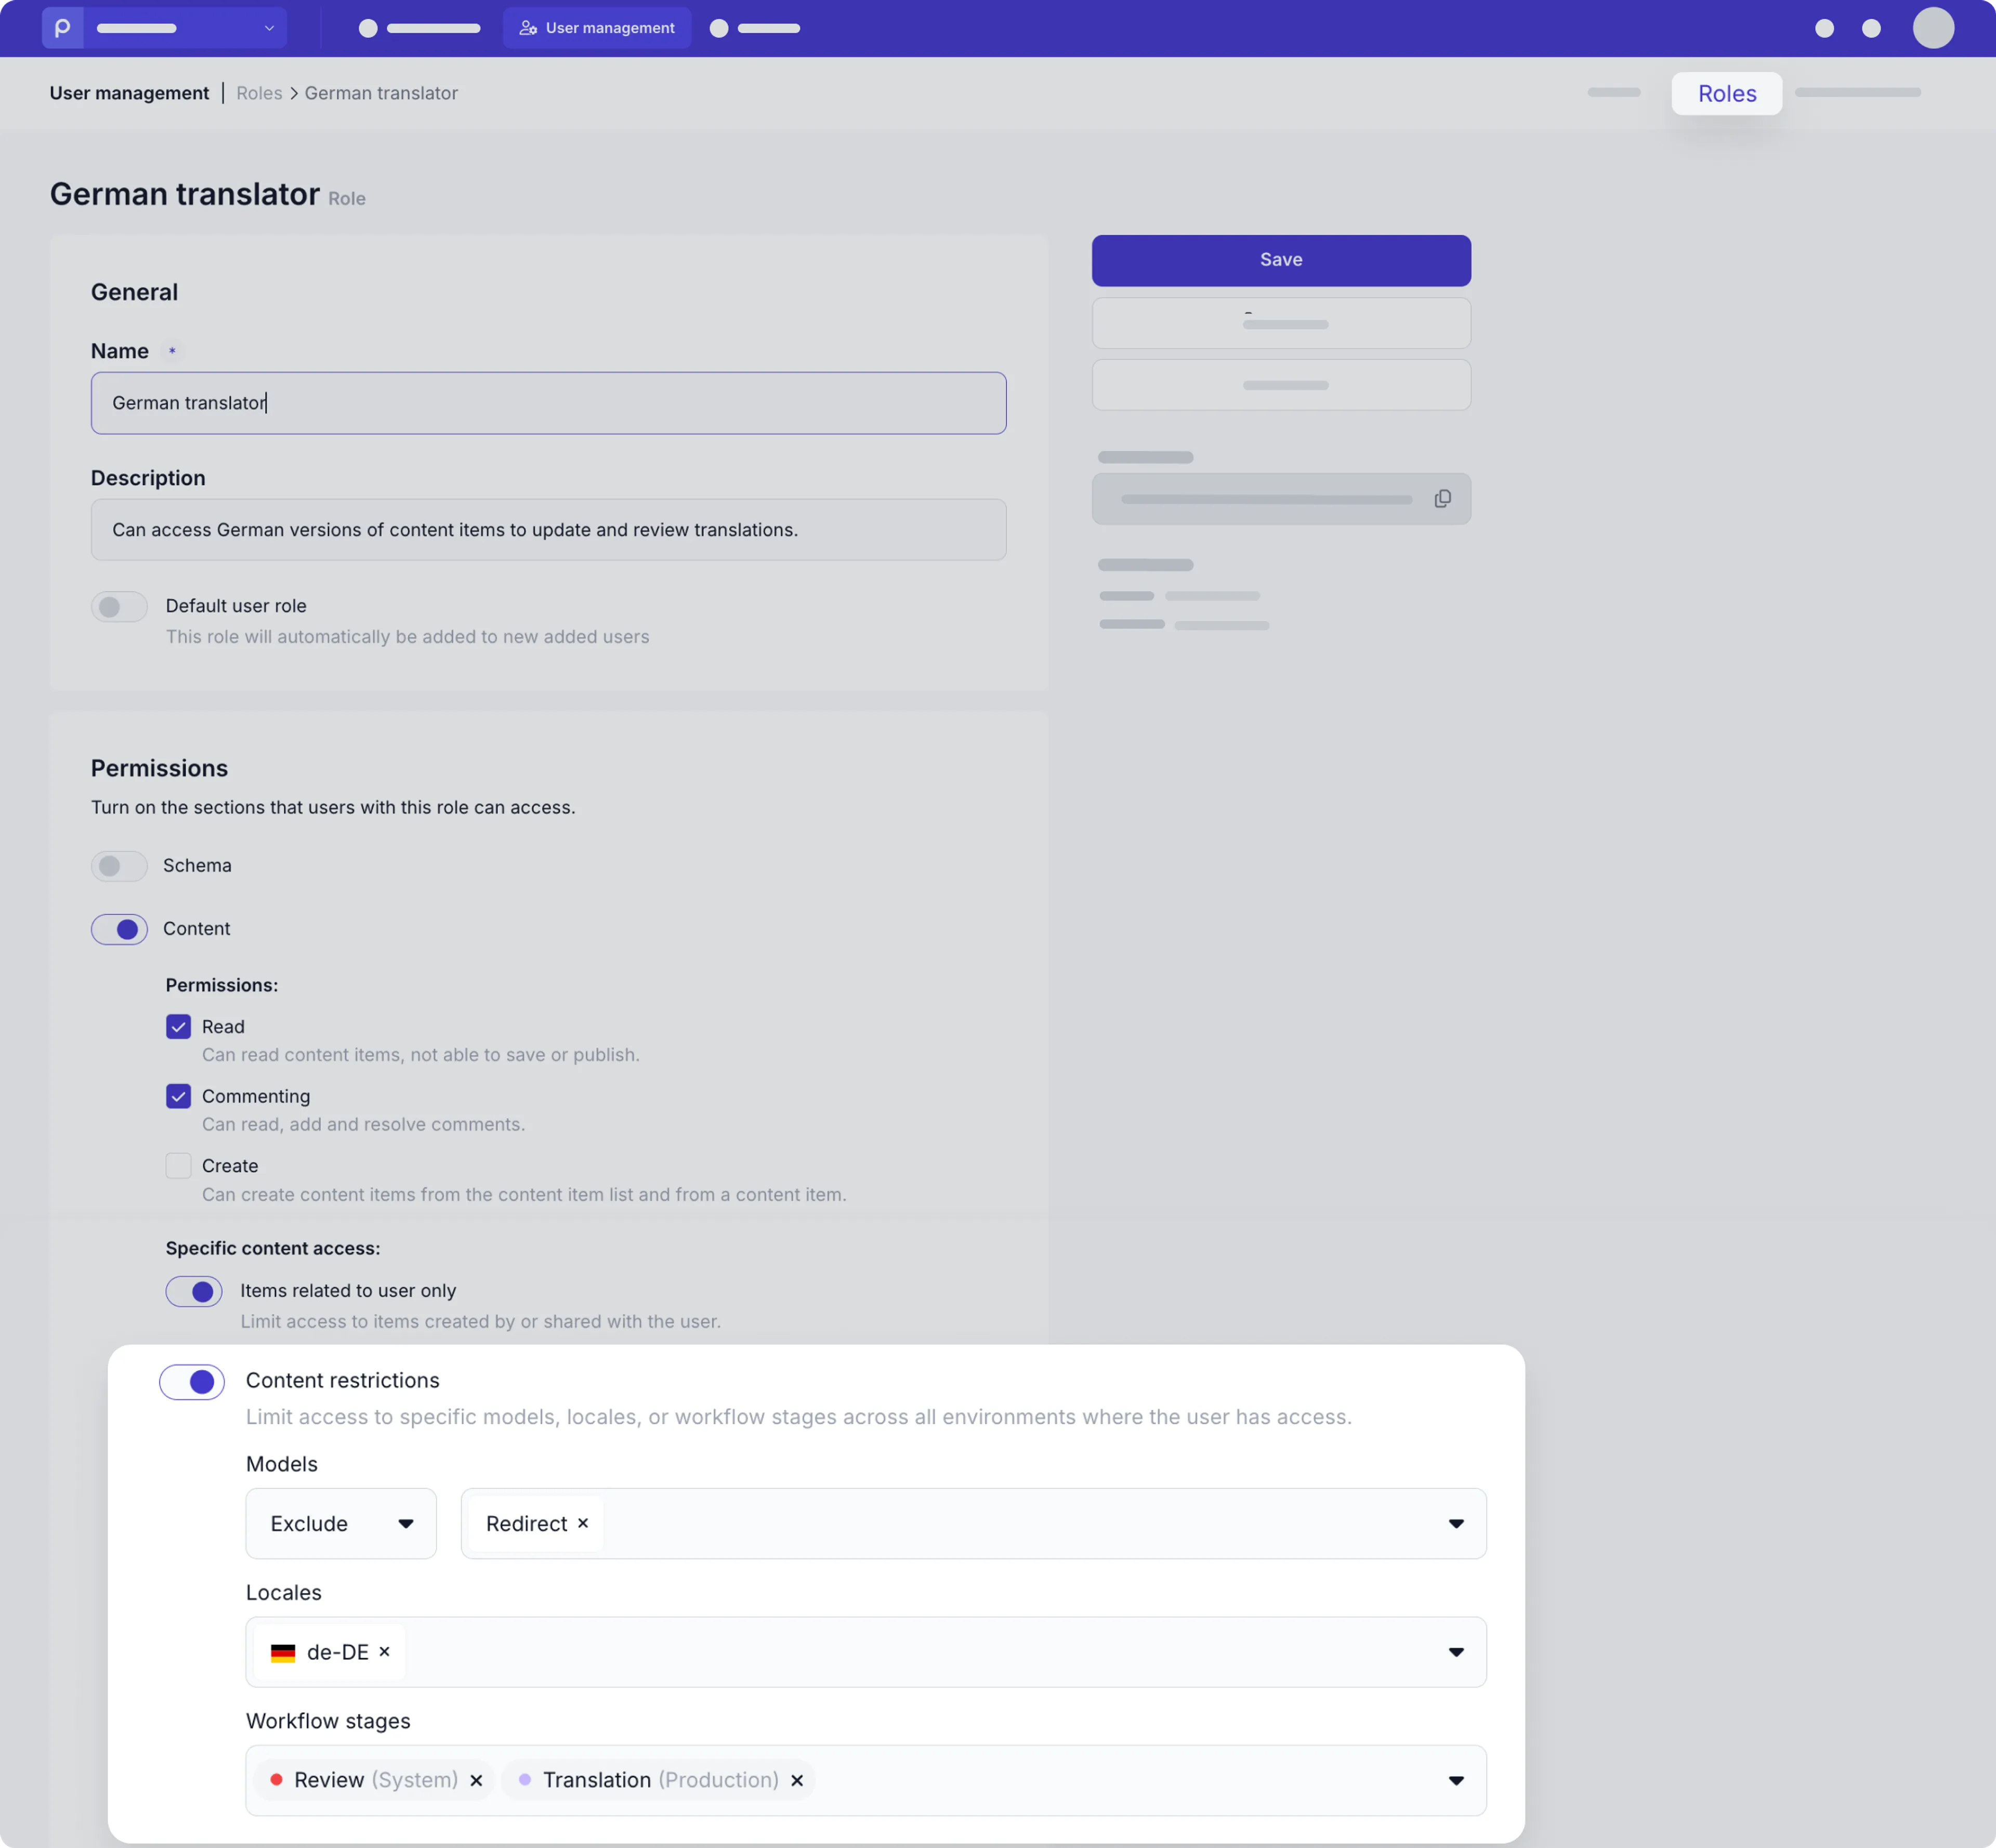Image resolution: width=1996 pixels, height=1848 pixels.
Task: Disable the Content restrictions toggle
Action: (x=192, y=1382)
